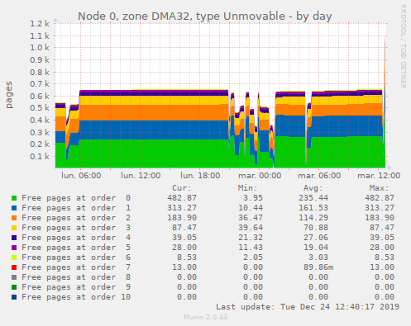Click 'Free pages at order 2' label

coord(76,218)
